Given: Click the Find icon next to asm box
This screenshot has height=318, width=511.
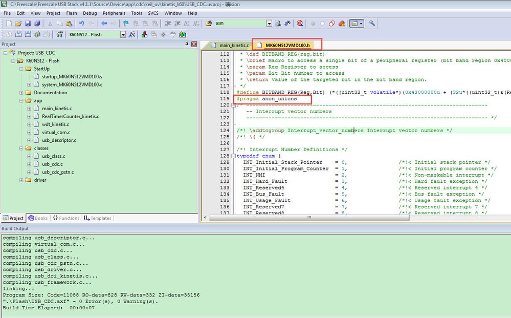Looking at the screenshot, I should 278,24.
